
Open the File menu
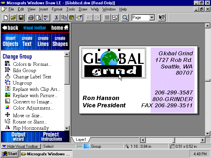(11, 9)
